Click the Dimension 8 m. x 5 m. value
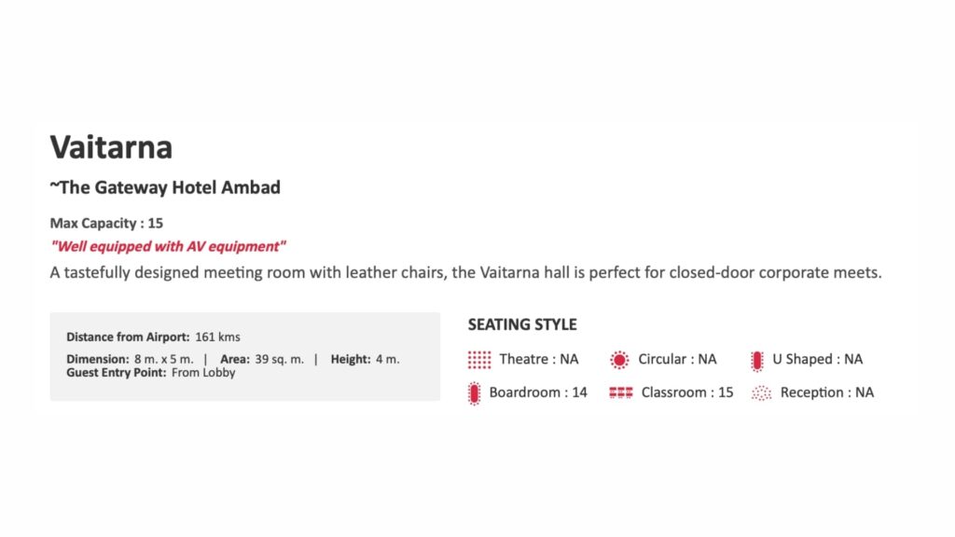 [x=163, y=359]
